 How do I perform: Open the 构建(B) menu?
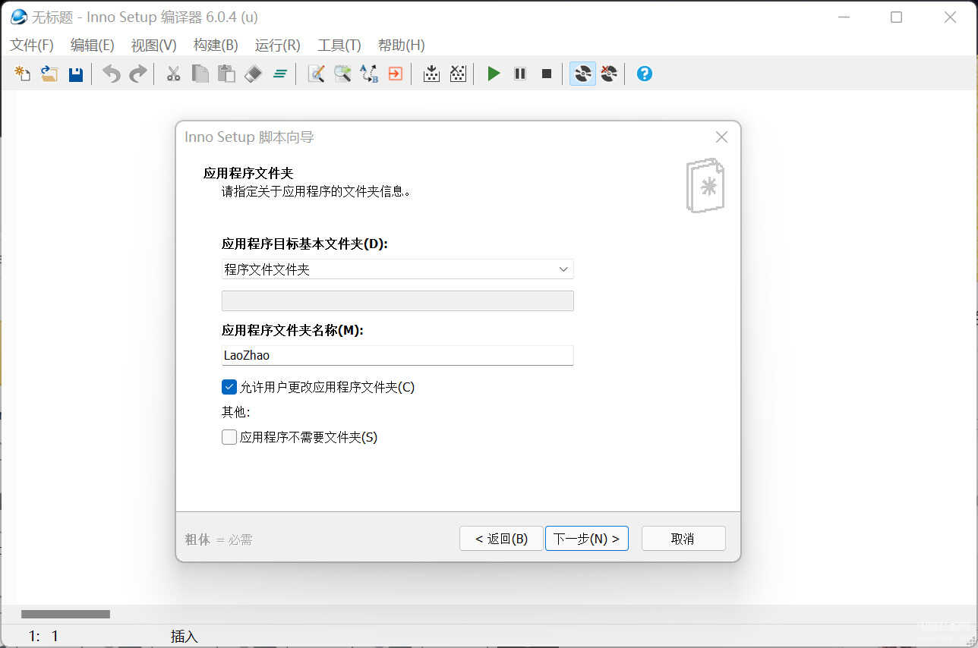point(216,46)
